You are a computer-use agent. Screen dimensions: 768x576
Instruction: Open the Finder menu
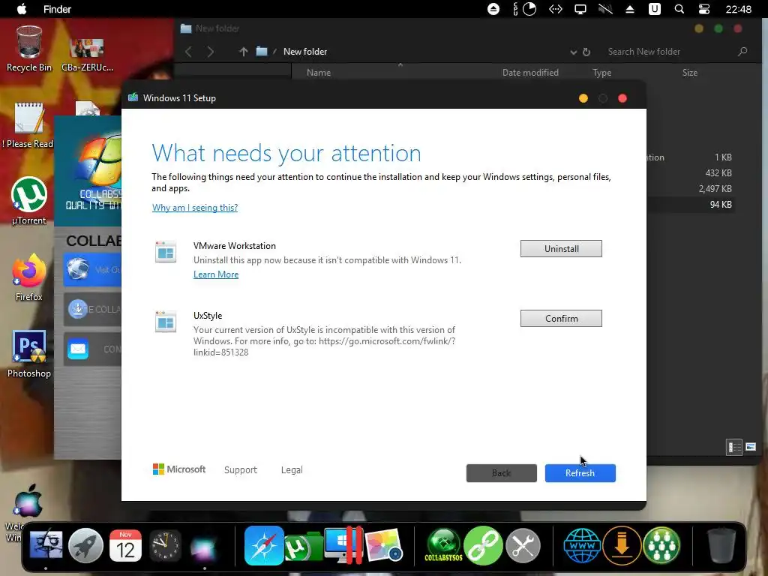(57, 9)
